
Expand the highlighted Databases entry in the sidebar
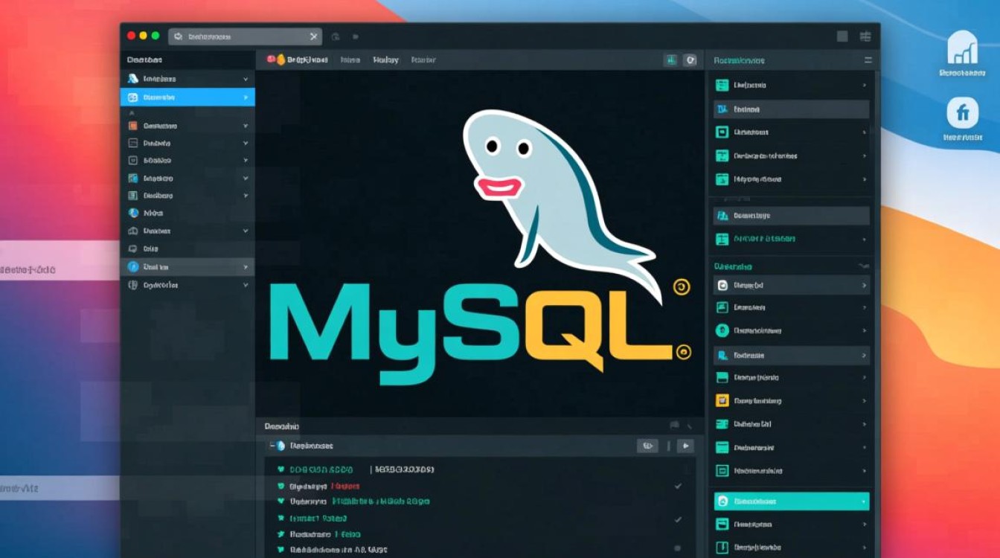[x=246, y=97]
